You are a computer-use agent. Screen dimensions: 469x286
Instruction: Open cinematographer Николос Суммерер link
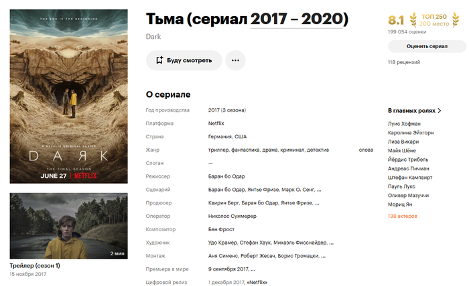232,216
